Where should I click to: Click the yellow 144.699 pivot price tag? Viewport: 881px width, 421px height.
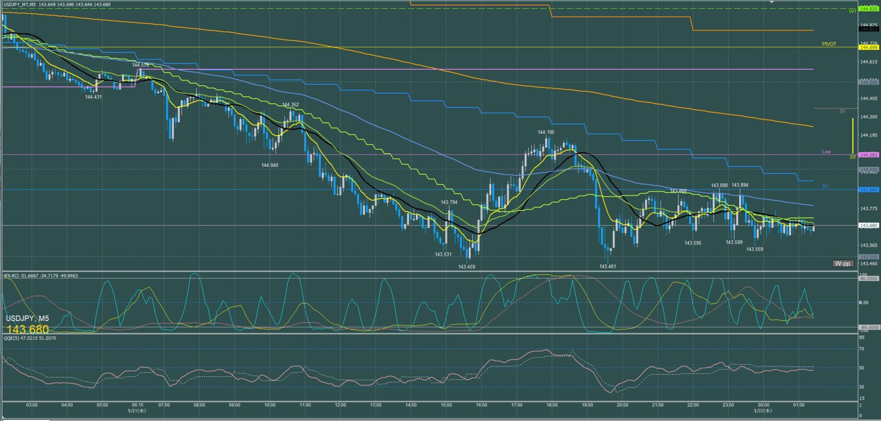869,47
